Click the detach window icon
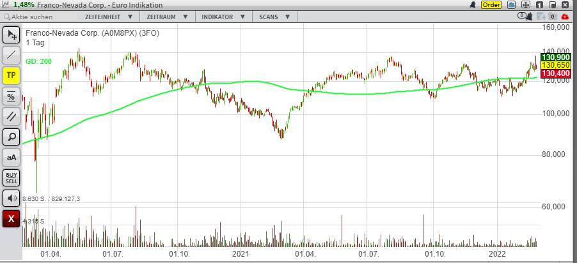Screen dimensions: 577x263 pos(552,4)
